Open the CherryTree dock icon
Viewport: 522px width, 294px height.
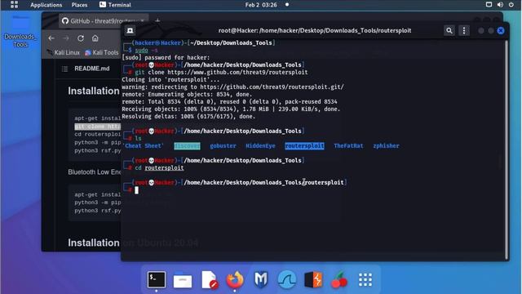339,279
